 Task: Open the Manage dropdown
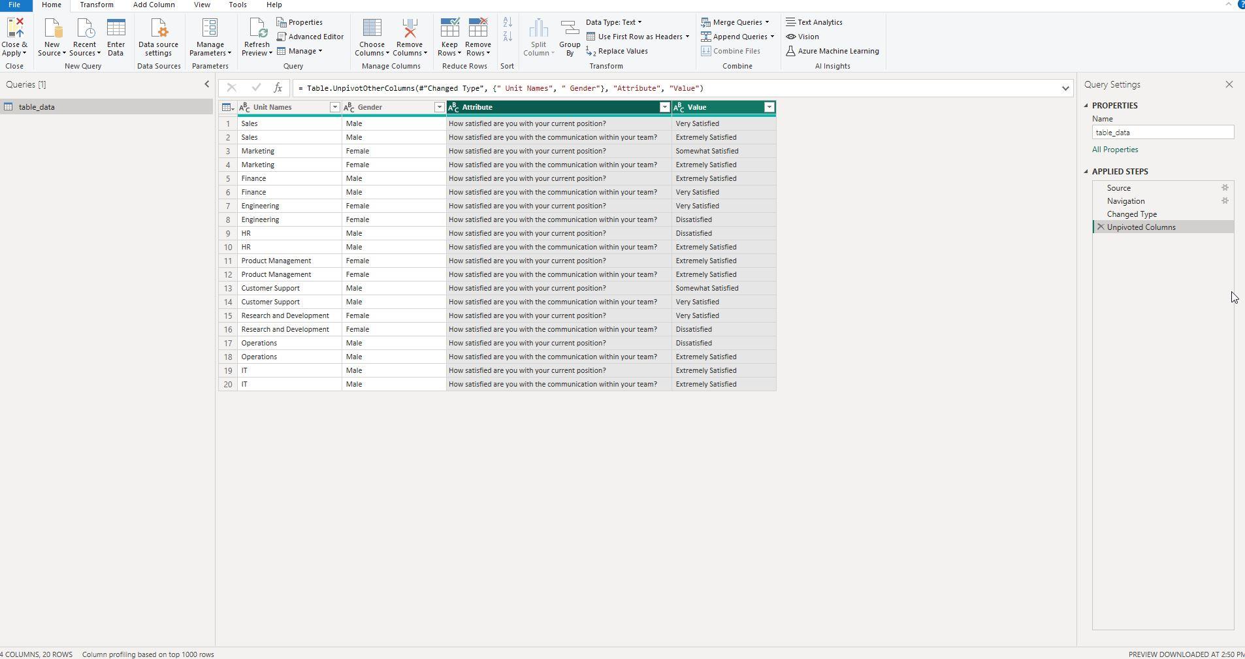[300, 51]
